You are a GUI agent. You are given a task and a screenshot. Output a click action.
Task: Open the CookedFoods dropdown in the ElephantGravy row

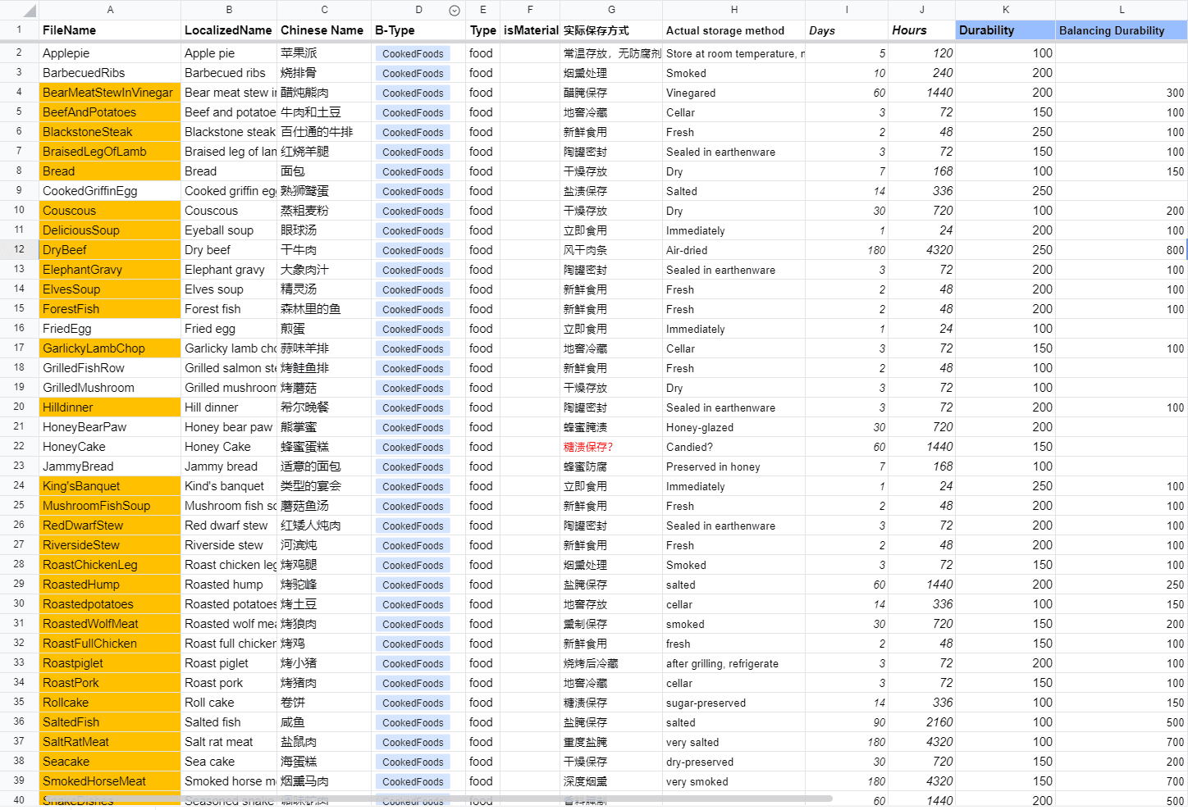pyautogui.click(x=413, y=270)
